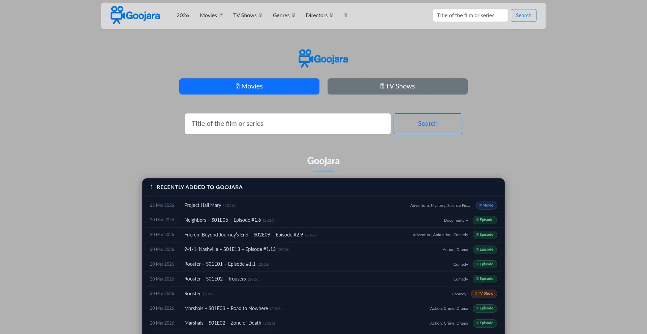
Task: Click Adventure, Animation, Comedy genre text
Action: (x=440, y=235)
